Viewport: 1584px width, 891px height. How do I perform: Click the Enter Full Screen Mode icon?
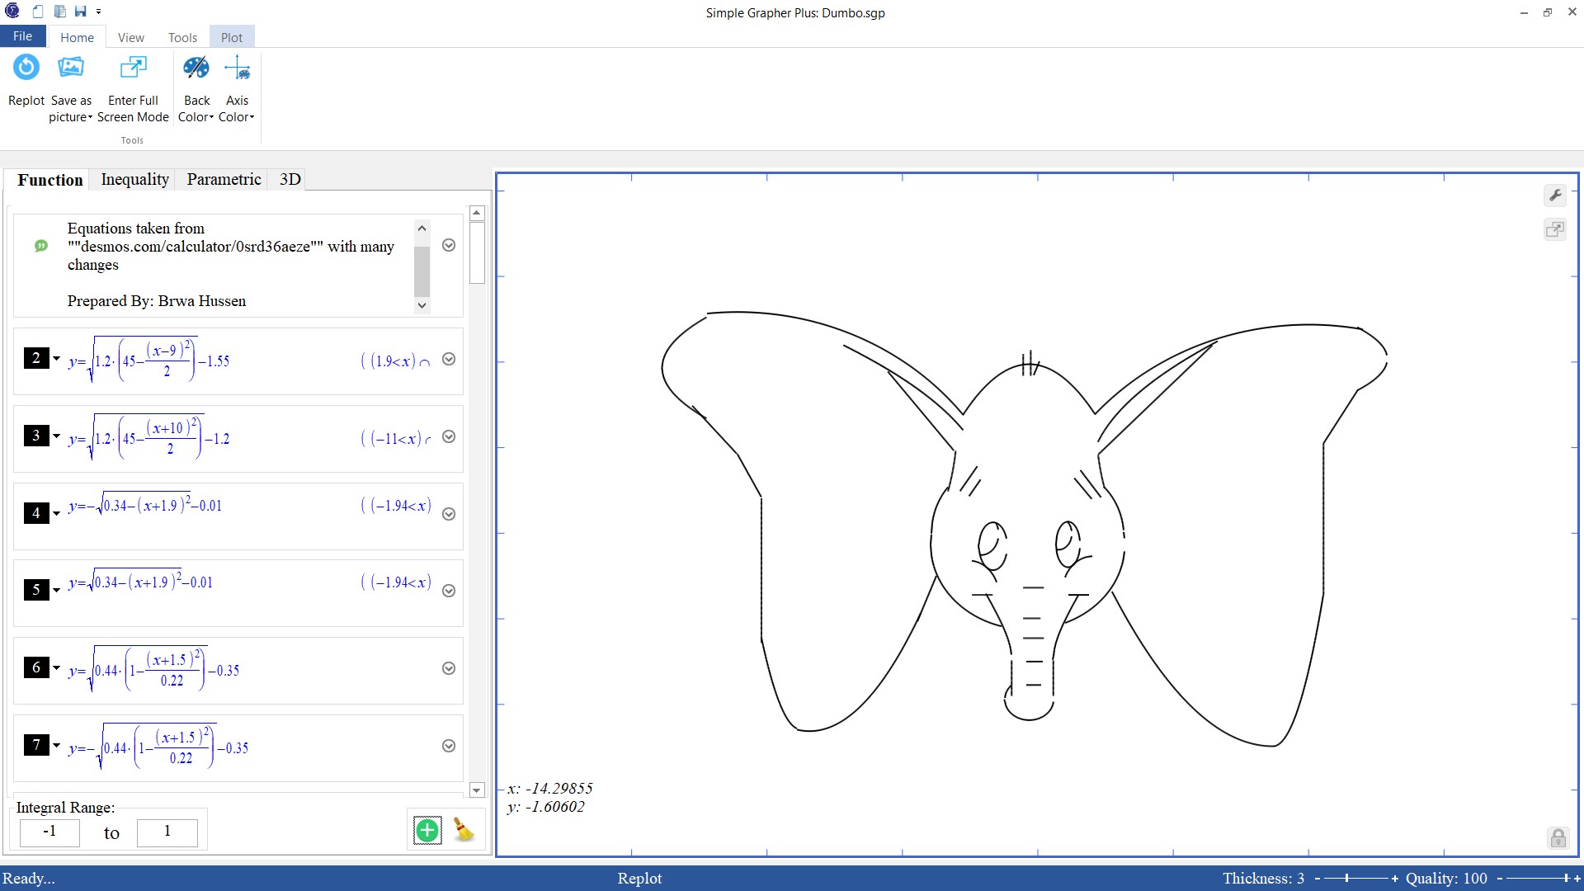(133, 68)
